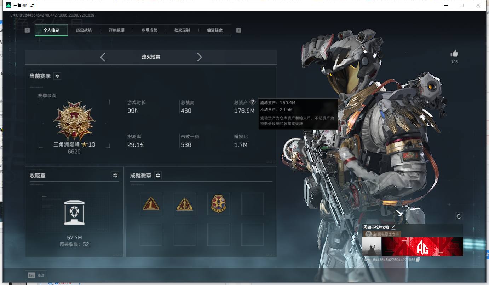Click the red AG banner image
489x285 pixels.
(422, 247)
